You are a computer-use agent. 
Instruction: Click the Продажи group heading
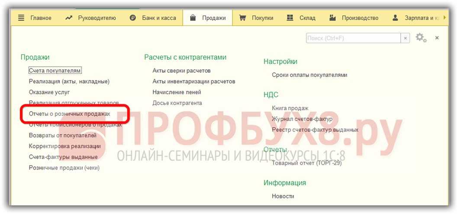coord(35,57)
